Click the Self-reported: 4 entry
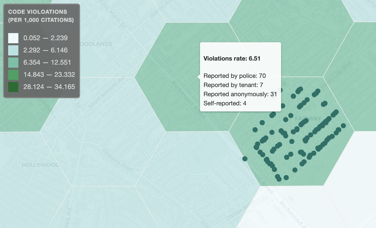This screenshot has height=228, width=376. (x=225, y=103)
